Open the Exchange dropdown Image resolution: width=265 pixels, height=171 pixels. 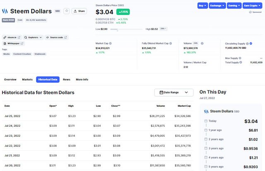pyautogui.click(x=217, y=5)
